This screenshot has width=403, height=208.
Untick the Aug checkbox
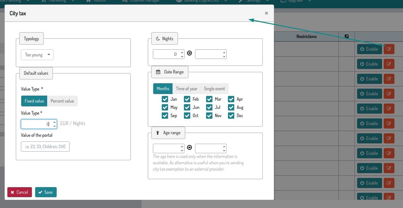coord(231,107)
